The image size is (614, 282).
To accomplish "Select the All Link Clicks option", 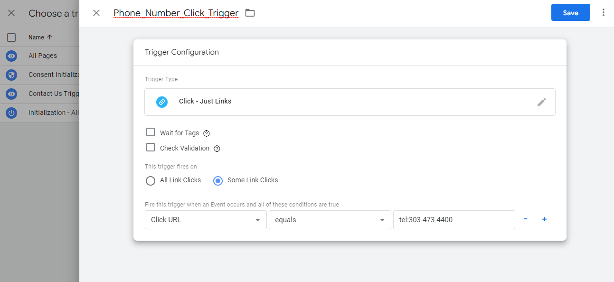I will (151, 180).
